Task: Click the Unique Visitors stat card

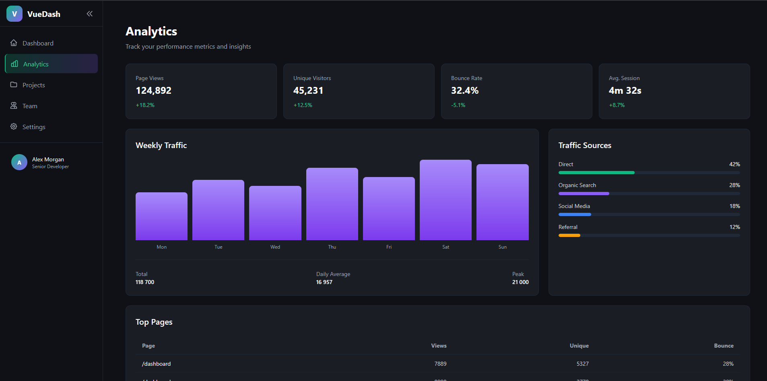Action: [x=359, y=91]
